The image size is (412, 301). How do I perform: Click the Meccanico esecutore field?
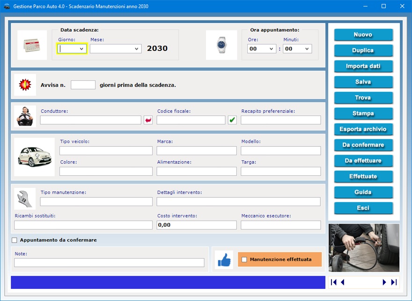[x=281, y=225]
